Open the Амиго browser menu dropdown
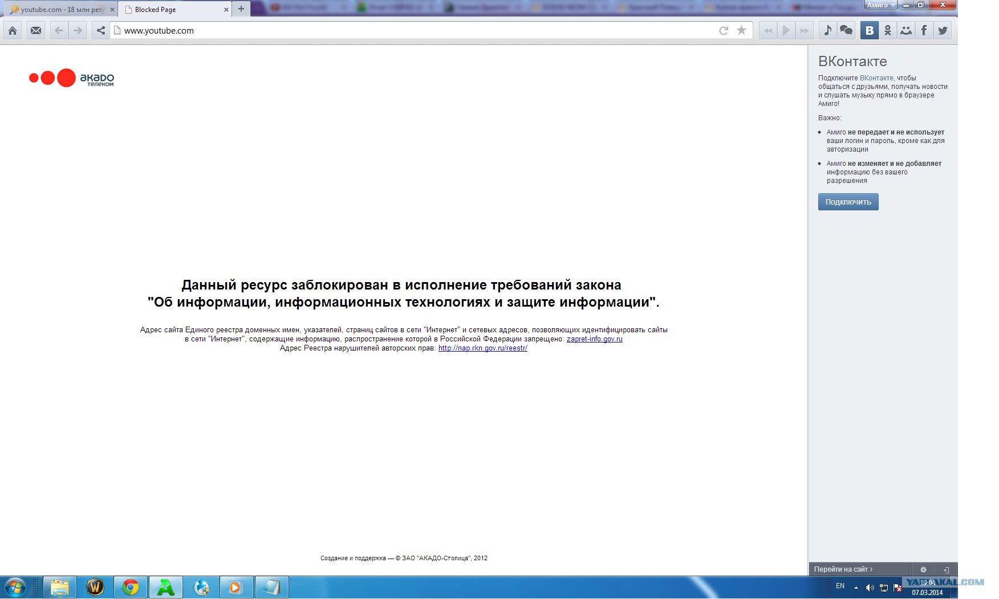The image size is (999, 599). [x=880, y=5]
